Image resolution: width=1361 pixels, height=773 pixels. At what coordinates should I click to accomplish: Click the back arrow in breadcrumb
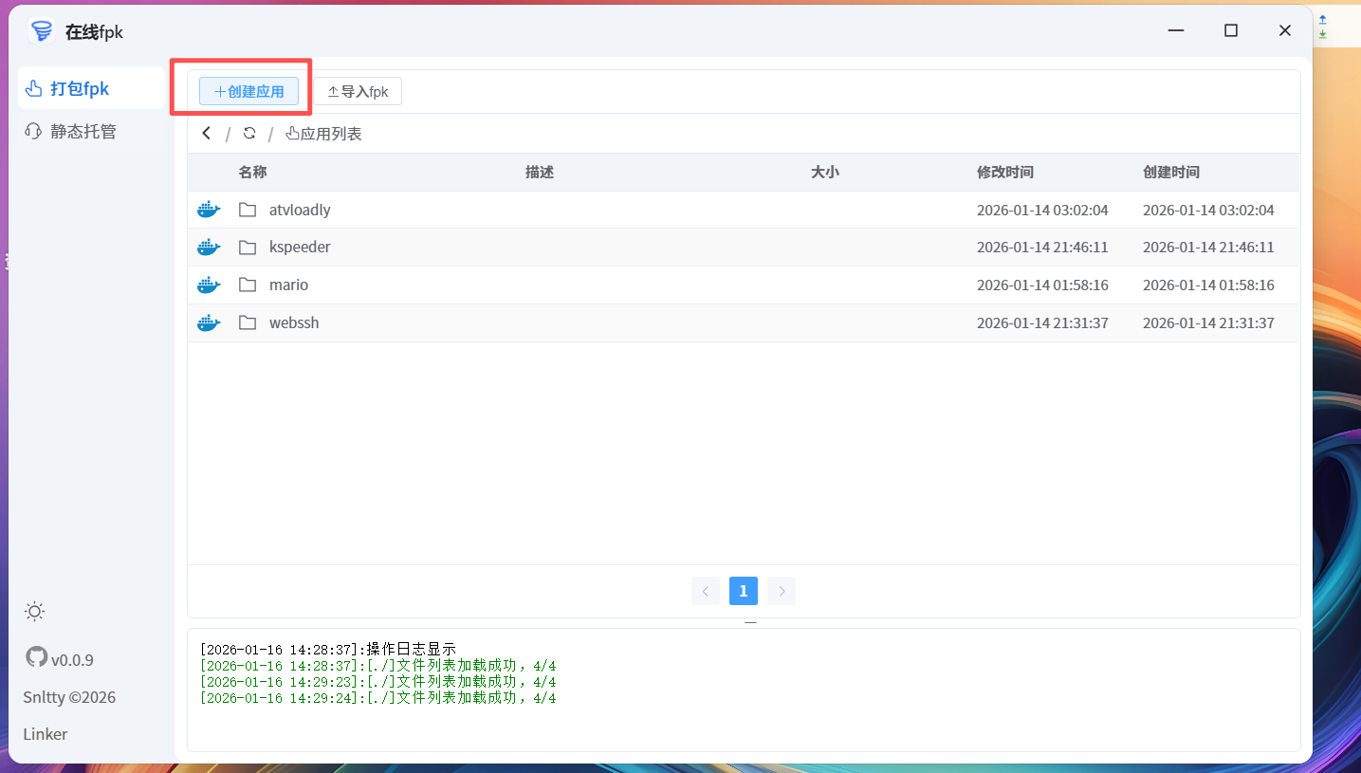tap(207, 134)
